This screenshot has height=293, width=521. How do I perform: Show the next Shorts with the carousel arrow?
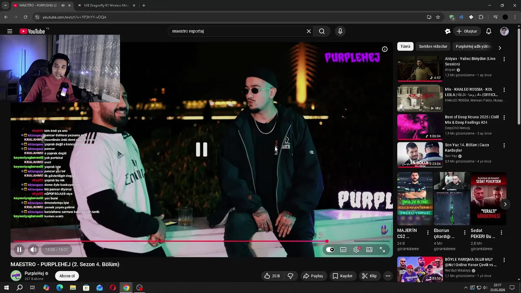[505, 204]
